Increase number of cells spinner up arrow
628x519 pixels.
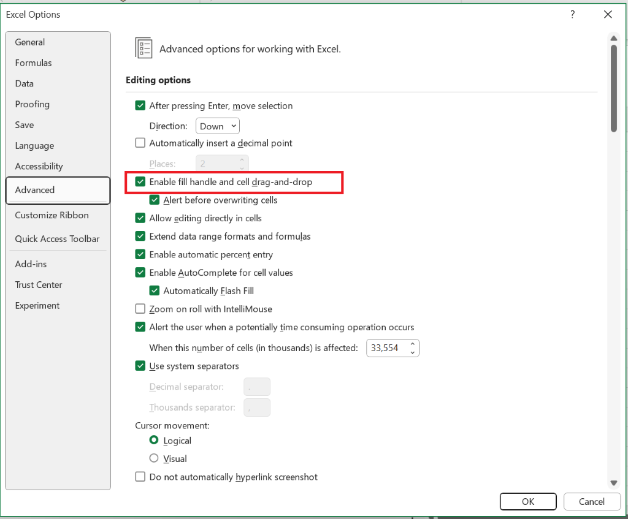click(x=413, y=344)
